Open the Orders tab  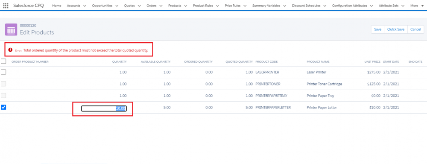click(152, 6)
